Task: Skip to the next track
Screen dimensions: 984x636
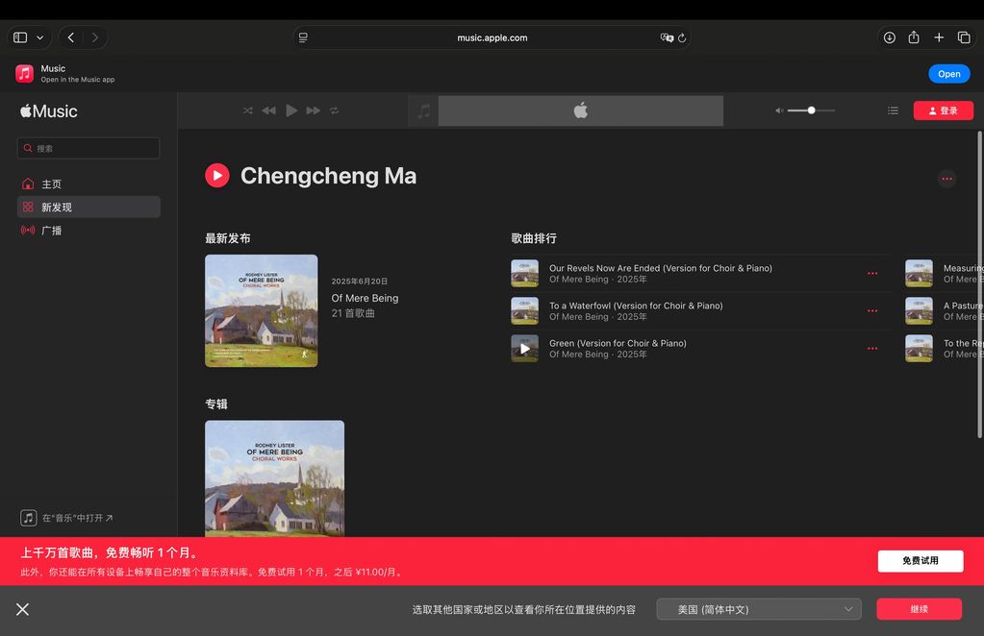Action: pos(313,110)
